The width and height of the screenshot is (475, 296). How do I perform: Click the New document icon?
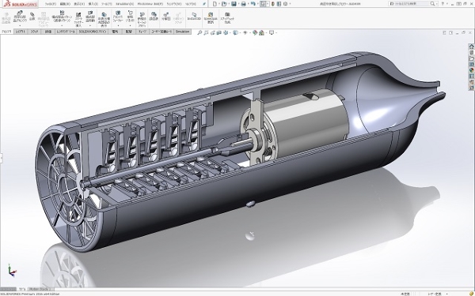pyautogui.click(x=215, y=4)
